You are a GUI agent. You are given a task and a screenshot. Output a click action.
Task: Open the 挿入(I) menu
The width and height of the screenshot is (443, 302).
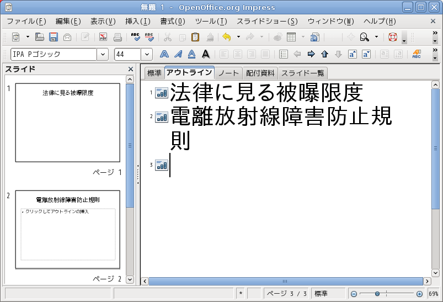pyautogui.click(x=138, y=21)
